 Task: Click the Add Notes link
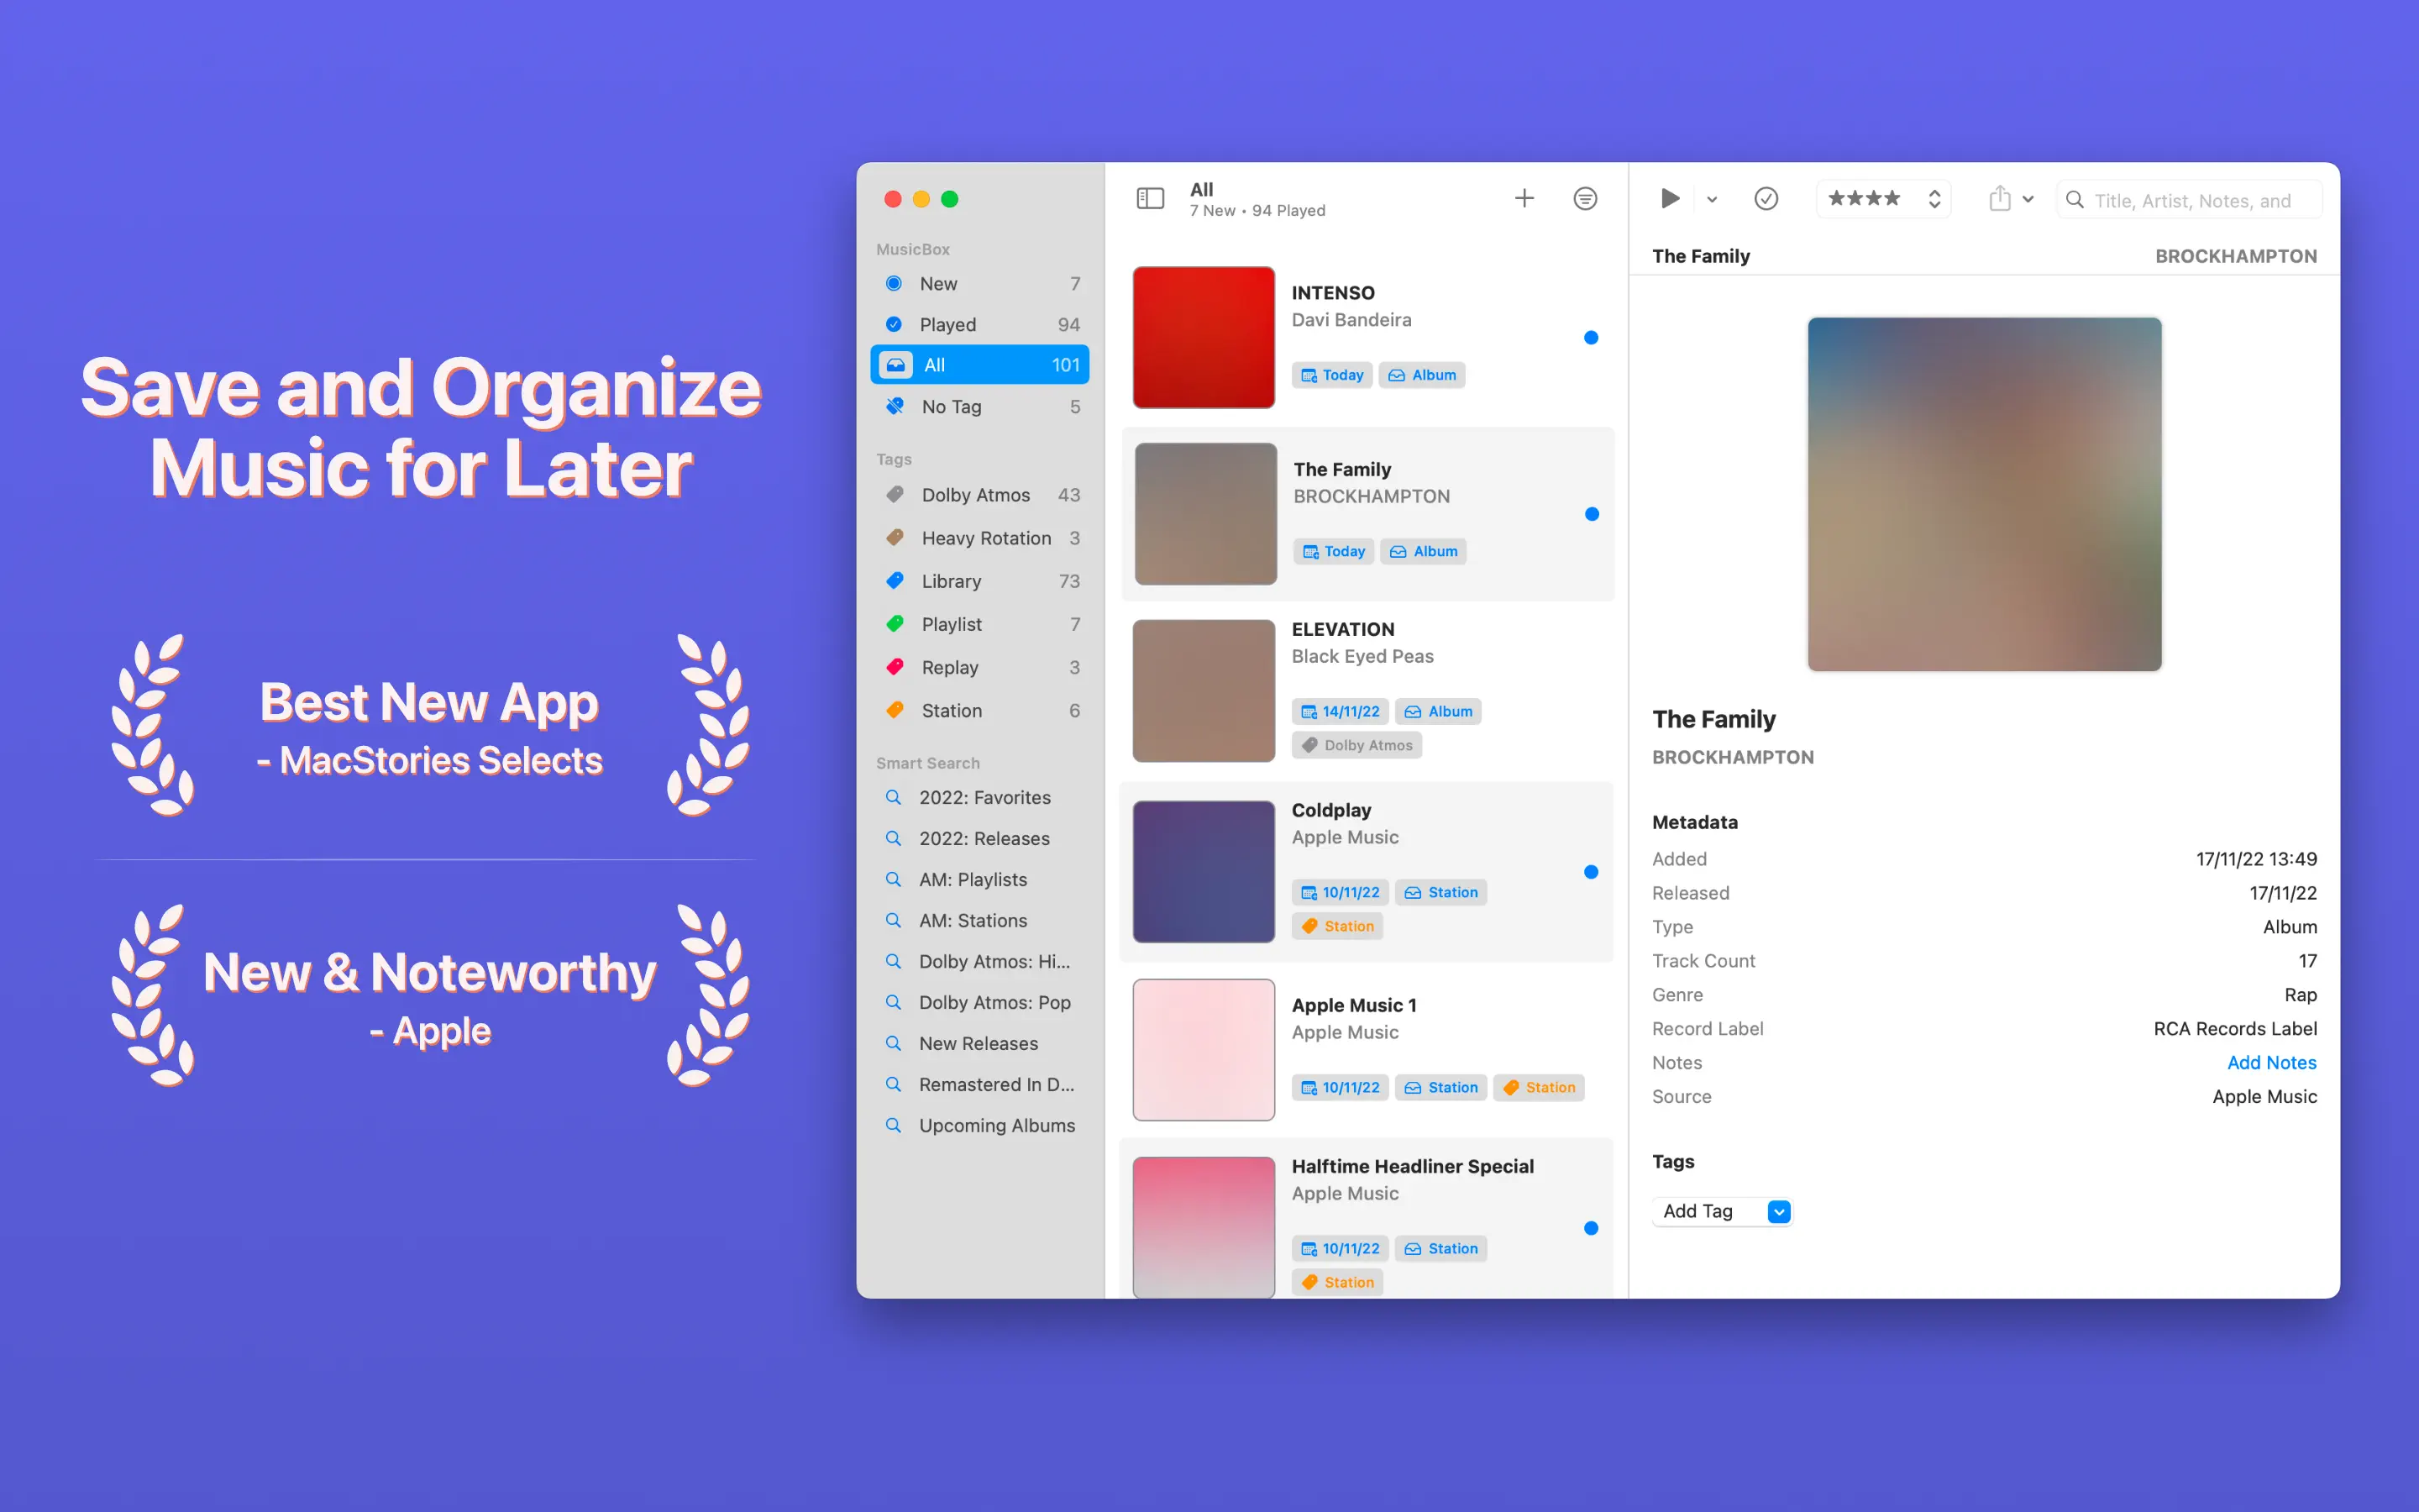[2270, 1062]
